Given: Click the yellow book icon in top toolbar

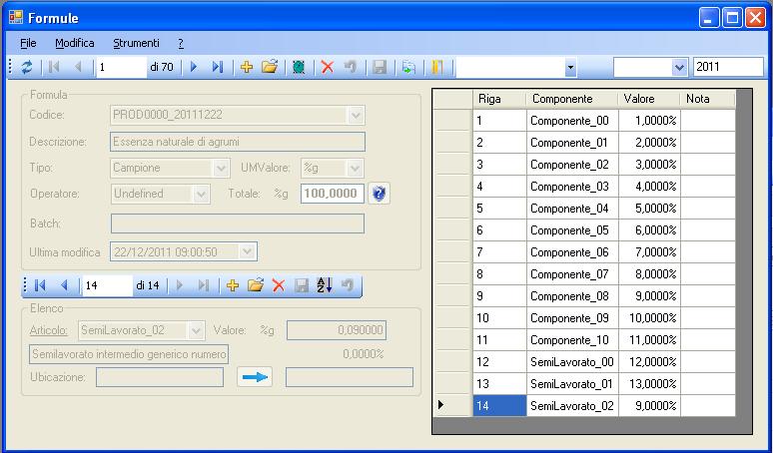Looking at the screenshot, I should pyautogui.click(x=436, y=67).
